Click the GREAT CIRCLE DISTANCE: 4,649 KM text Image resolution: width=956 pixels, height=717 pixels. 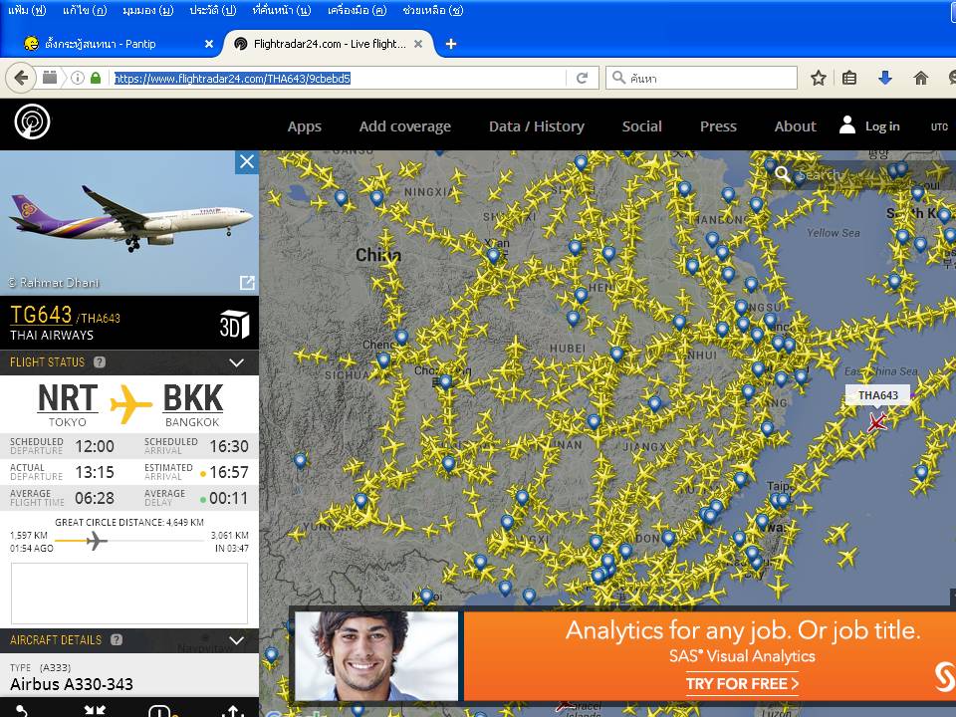point(129,522)
